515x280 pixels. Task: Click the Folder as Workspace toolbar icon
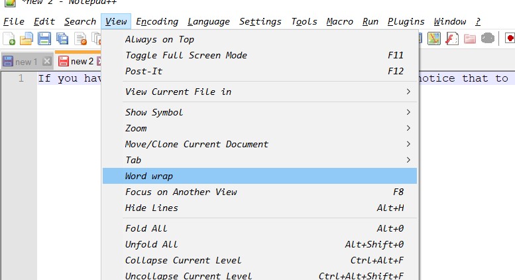tap(470, 38)
